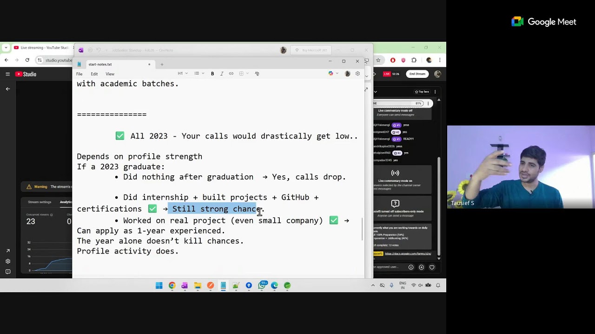Reload the YouTube Studio page
The image size is (595, 334).
27,60
